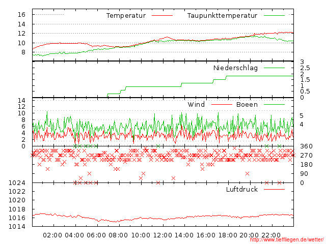This screenshot has height=244, width=326.
Task: Click the red Wind legend line
Action: [x=222, y=104]
